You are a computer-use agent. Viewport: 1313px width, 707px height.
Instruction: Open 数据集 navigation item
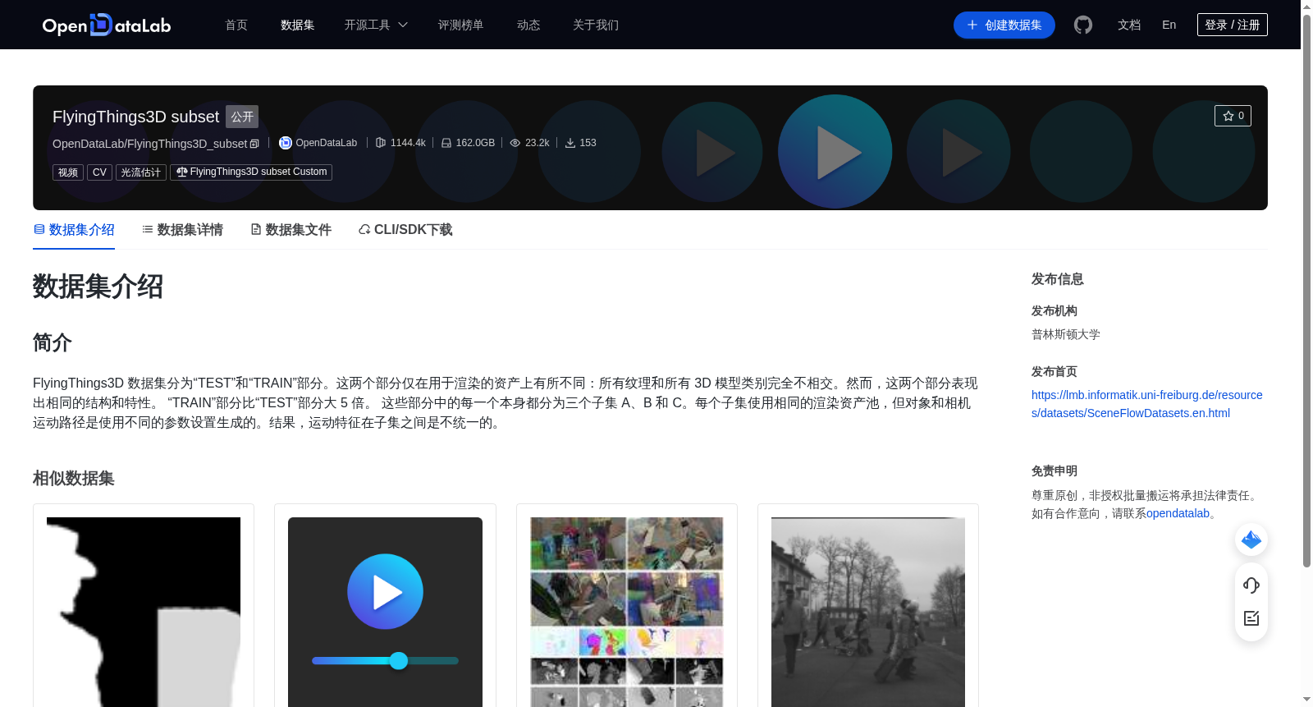point(298,25)
